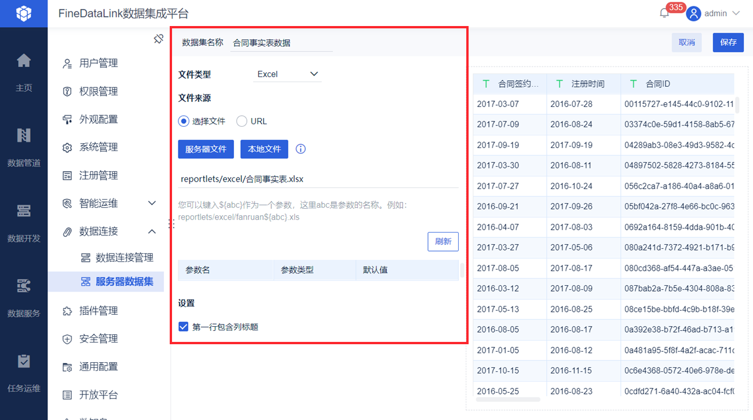Click the 默认值 column header

click(x=407, y=270)
